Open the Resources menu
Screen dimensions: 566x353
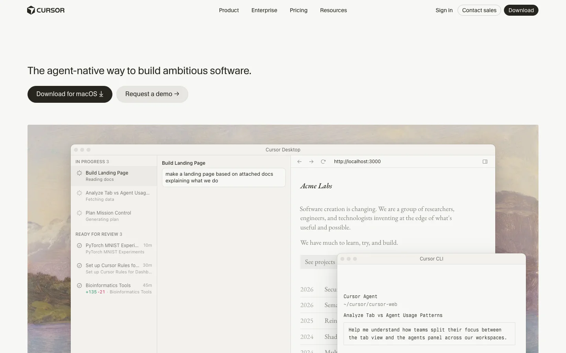click(333, 10)
